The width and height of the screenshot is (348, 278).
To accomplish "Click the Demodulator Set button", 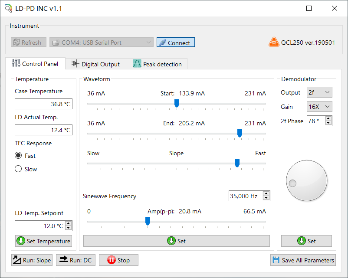I will coord(306,241).
